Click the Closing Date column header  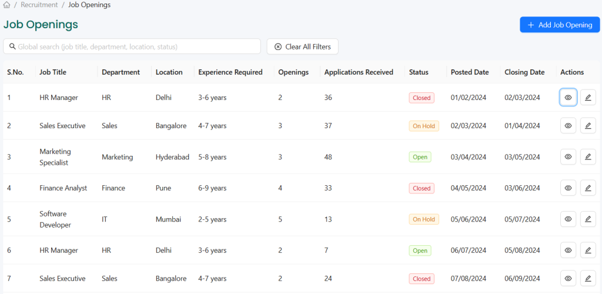[x=524, y=72]
